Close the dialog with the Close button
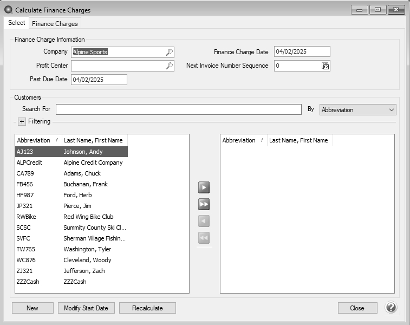Viewport: 410px width, 325px height. pos(357,308)
